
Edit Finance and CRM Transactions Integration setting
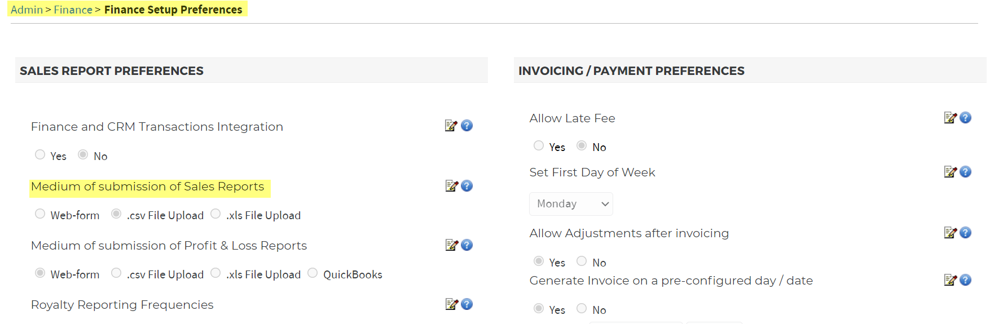click(451, 126)
